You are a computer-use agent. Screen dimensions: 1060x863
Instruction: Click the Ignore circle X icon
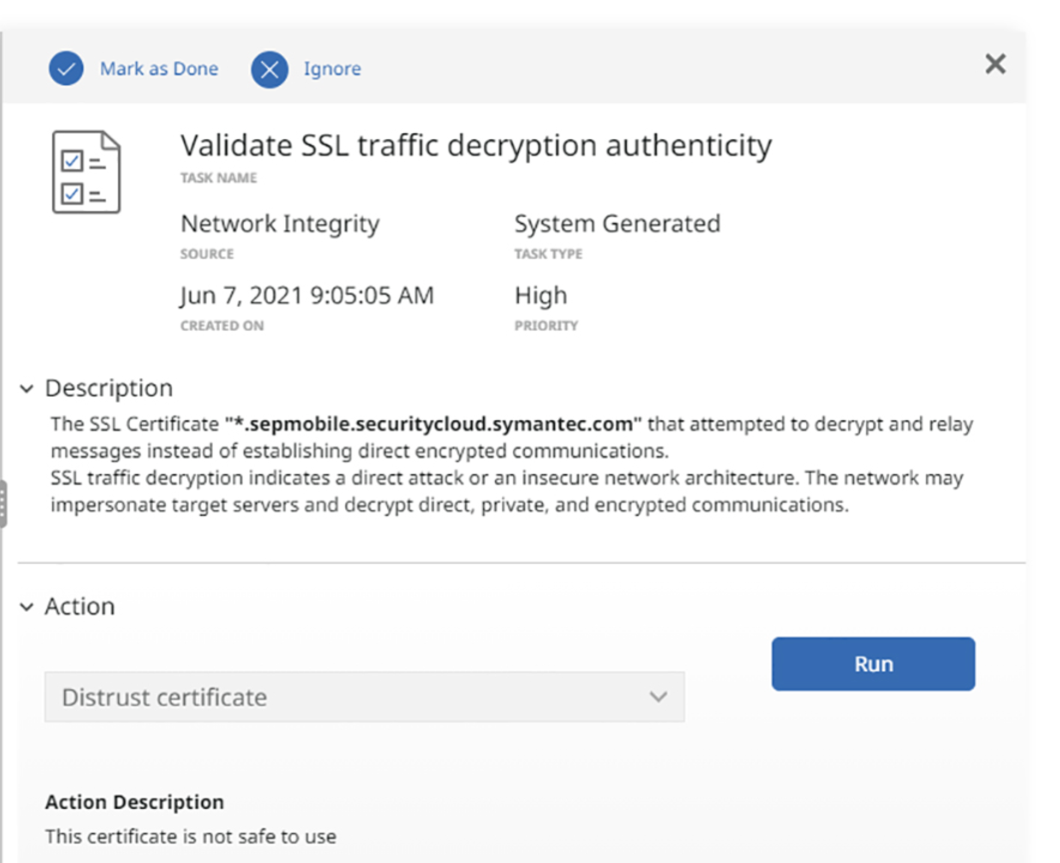(x=269, y=70)
